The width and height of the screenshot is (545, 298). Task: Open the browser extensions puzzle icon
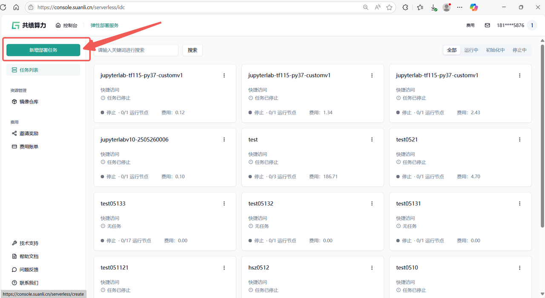405,7
